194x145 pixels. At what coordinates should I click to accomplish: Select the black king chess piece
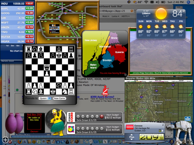(59, 55)
